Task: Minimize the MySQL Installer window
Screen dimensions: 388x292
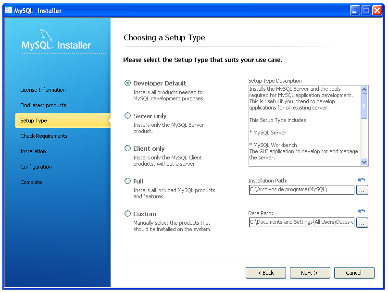Action: [x=355, y=11]
